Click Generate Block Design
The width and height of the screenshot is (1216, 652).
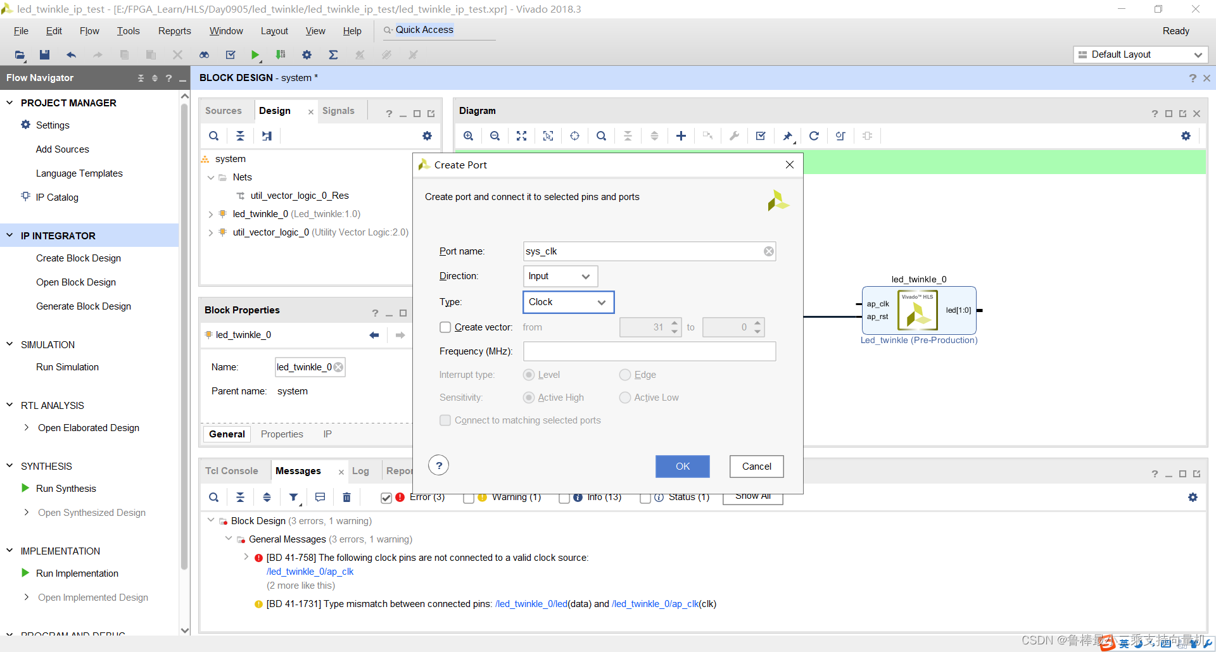pyautogui.click(x=84, y=306)
